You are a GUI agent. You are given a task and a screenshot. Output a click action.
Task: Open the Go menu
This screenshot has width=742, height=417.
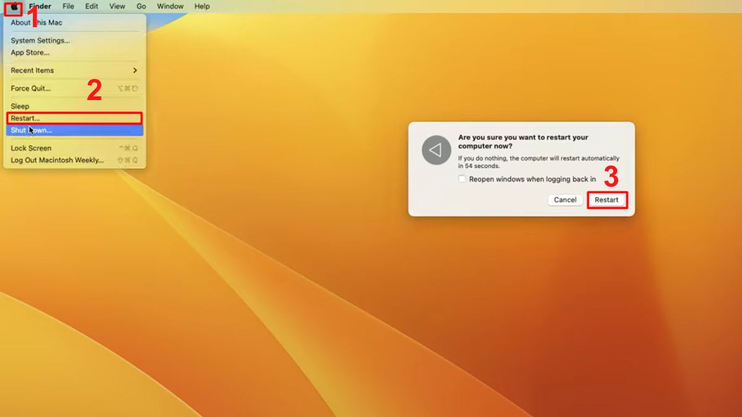pos(141,6)
